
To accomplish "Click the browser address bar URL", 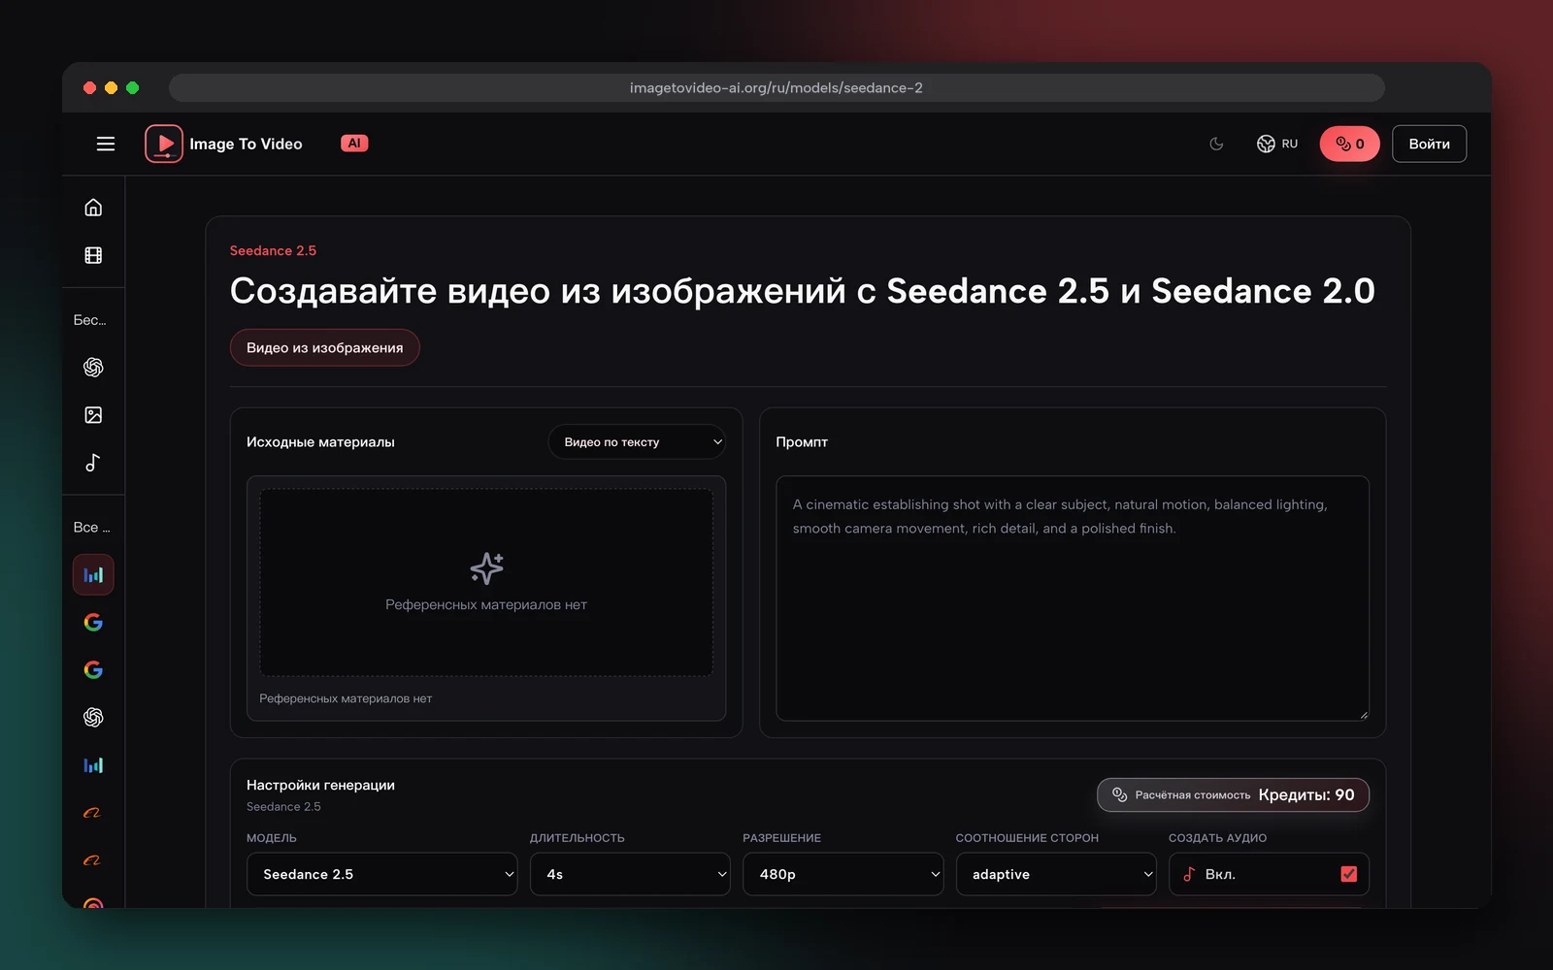I will pos(776,87).
